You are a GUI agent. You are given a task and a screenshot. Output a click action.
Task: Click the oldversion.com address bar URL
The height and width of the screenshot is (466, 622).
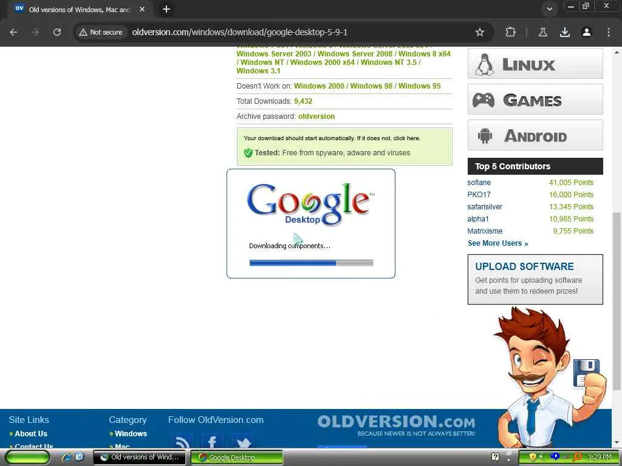tap(239, 32)
